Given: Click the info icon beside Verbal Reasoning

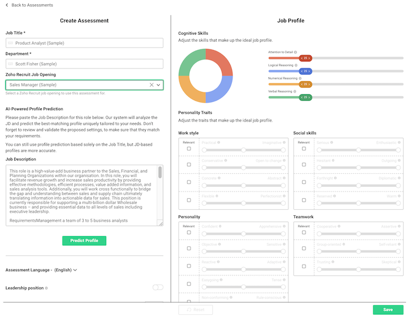Looking at the screenshot, I should [x=294, y=91].
